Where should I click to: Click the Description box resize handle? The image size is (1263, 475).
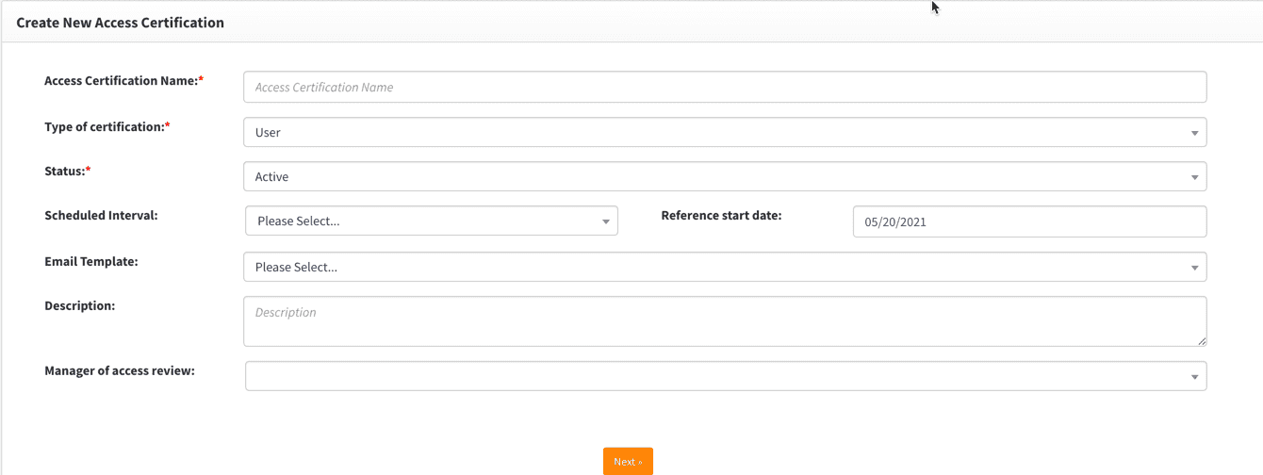[1202, 341]
